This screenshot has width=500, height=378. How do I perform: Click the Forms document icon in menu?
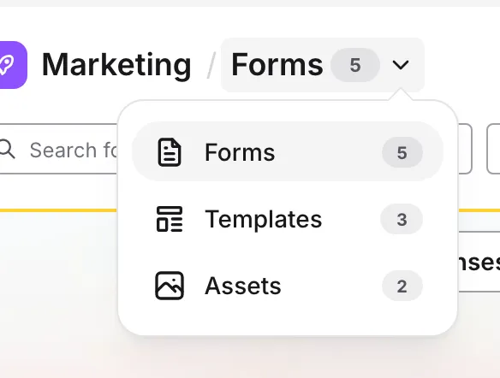pyautogui.click(x=170, y=152)
